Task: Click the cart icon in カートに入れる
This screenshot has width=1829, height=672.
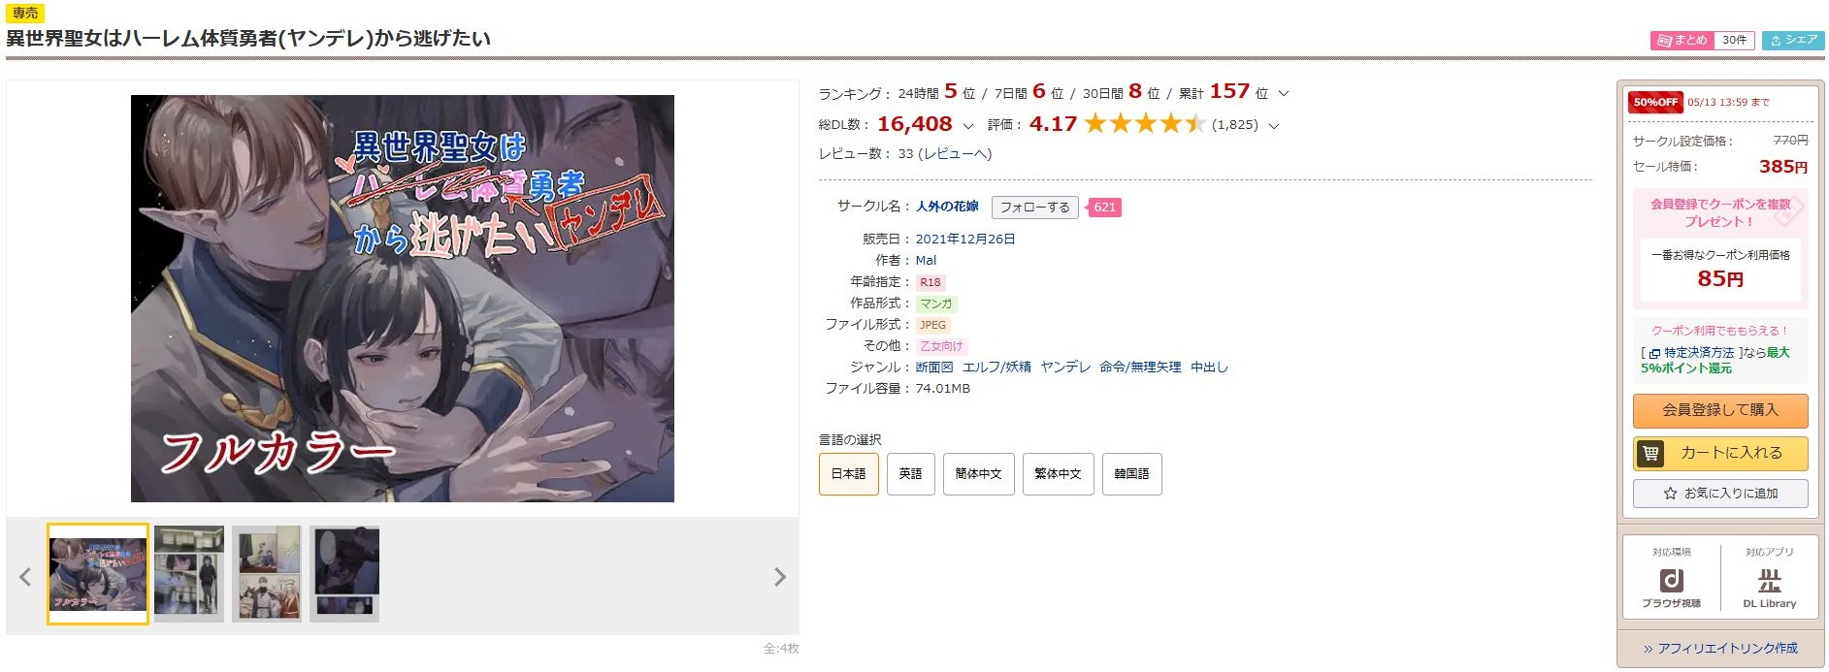Action: [x=1650, y=453]
